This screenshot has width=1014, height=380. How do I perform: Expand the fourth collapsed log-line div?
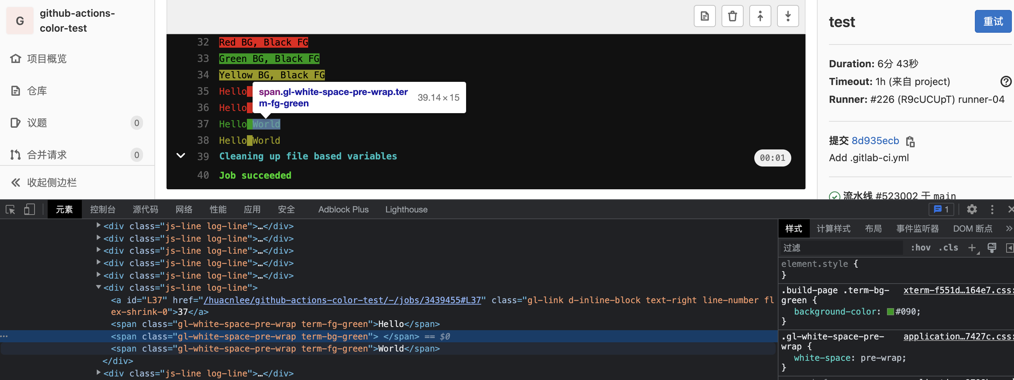[x=99, y=262]
